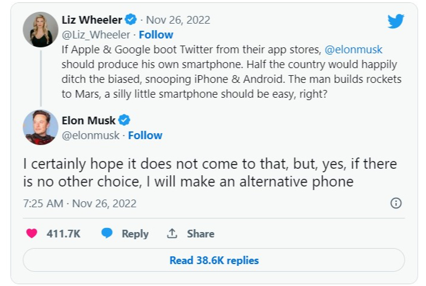Click Elon Musk's verified badge

[x=125, y=120]
